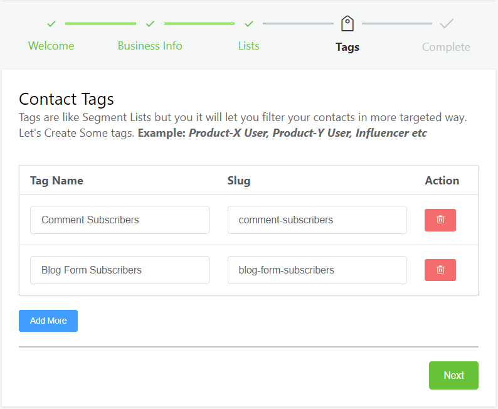This screenshot has width=498, height=409.
Task: Jump to the Complete step label
Action: tap(446, 47)
